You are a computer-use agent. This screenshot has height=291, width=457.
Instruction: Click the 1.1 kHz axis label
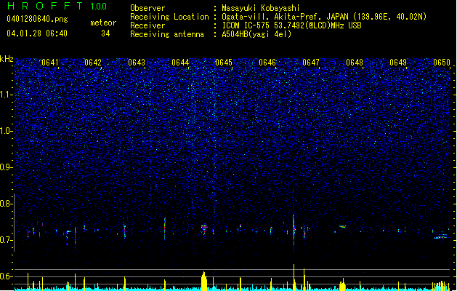[x=7, y=95]
